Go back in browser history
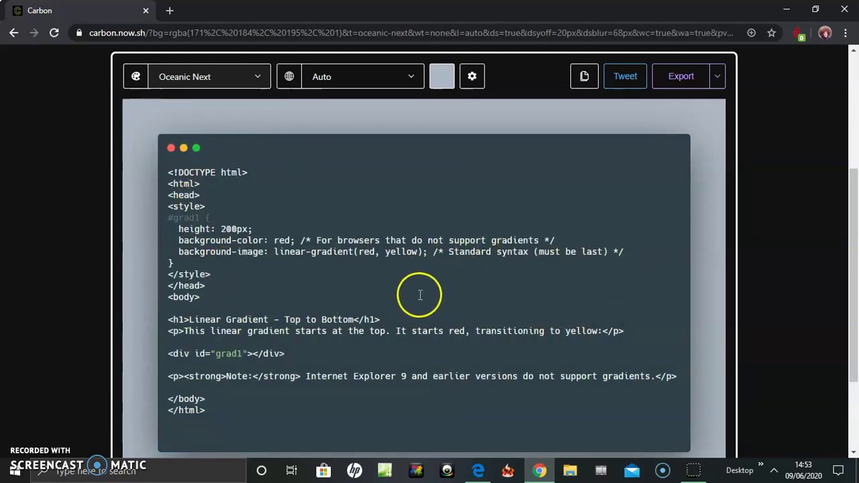The height and width of the screenshot is (483, 859). (14, 33)
